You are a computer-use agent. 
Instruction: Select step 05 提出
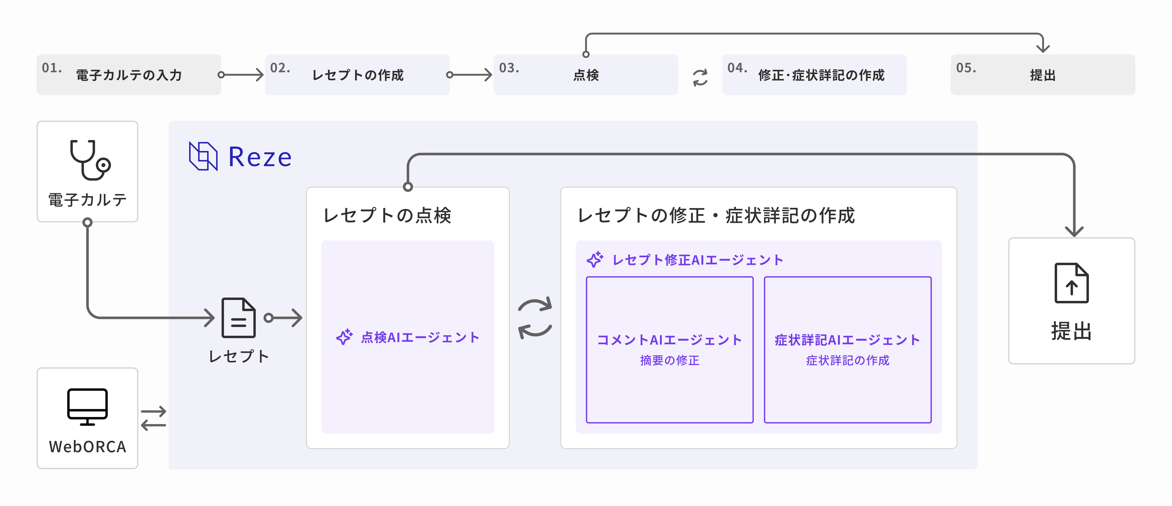[x=1042, y=75]
